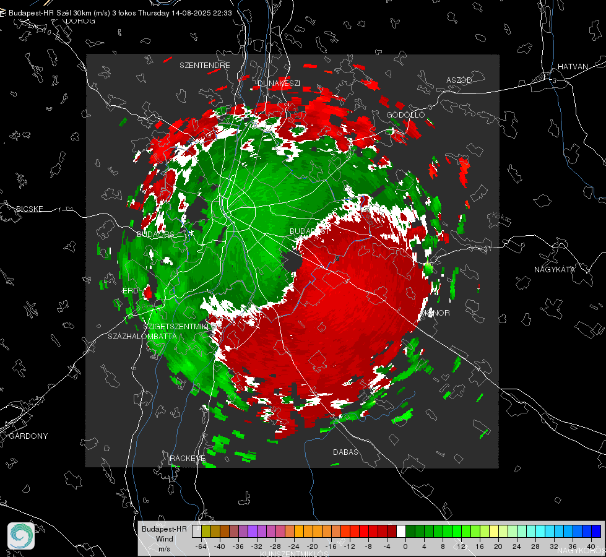Click the DABAS town label
Viewport: 606px width, 557px height.
coord(345,452)
